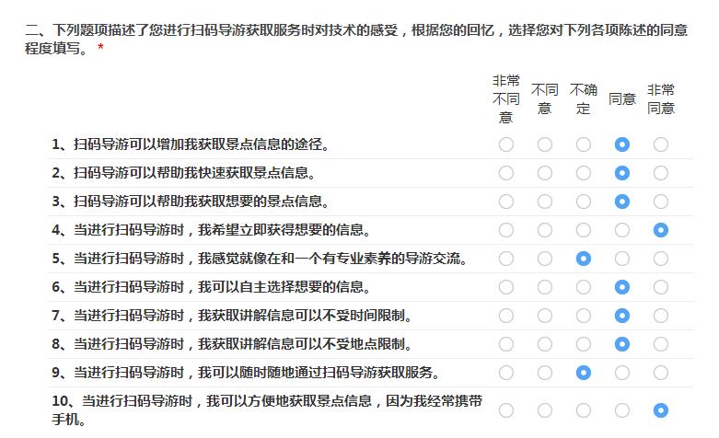719x438 pixels.
Task: Select 非常同意 for question 9
Action: tap(660, 373)
